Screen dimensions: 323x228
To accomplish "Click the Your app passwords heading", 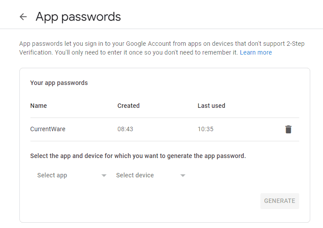I will (59, 83).
